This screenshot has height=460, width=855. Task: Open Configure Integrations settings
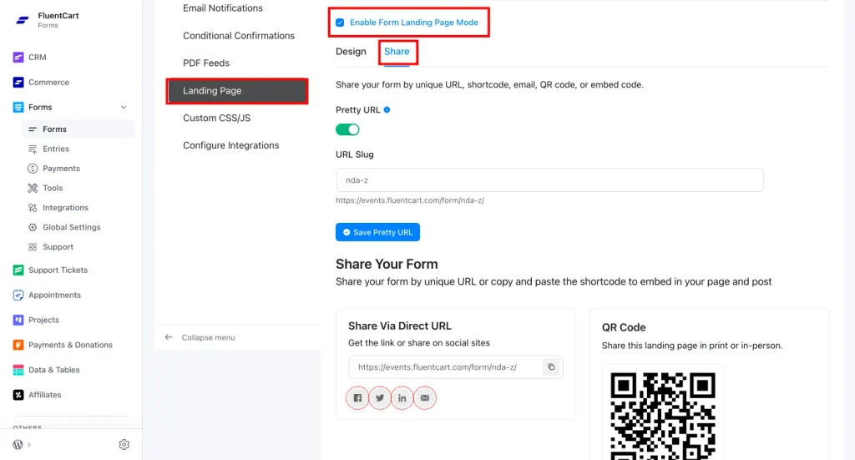click(230, 145)
